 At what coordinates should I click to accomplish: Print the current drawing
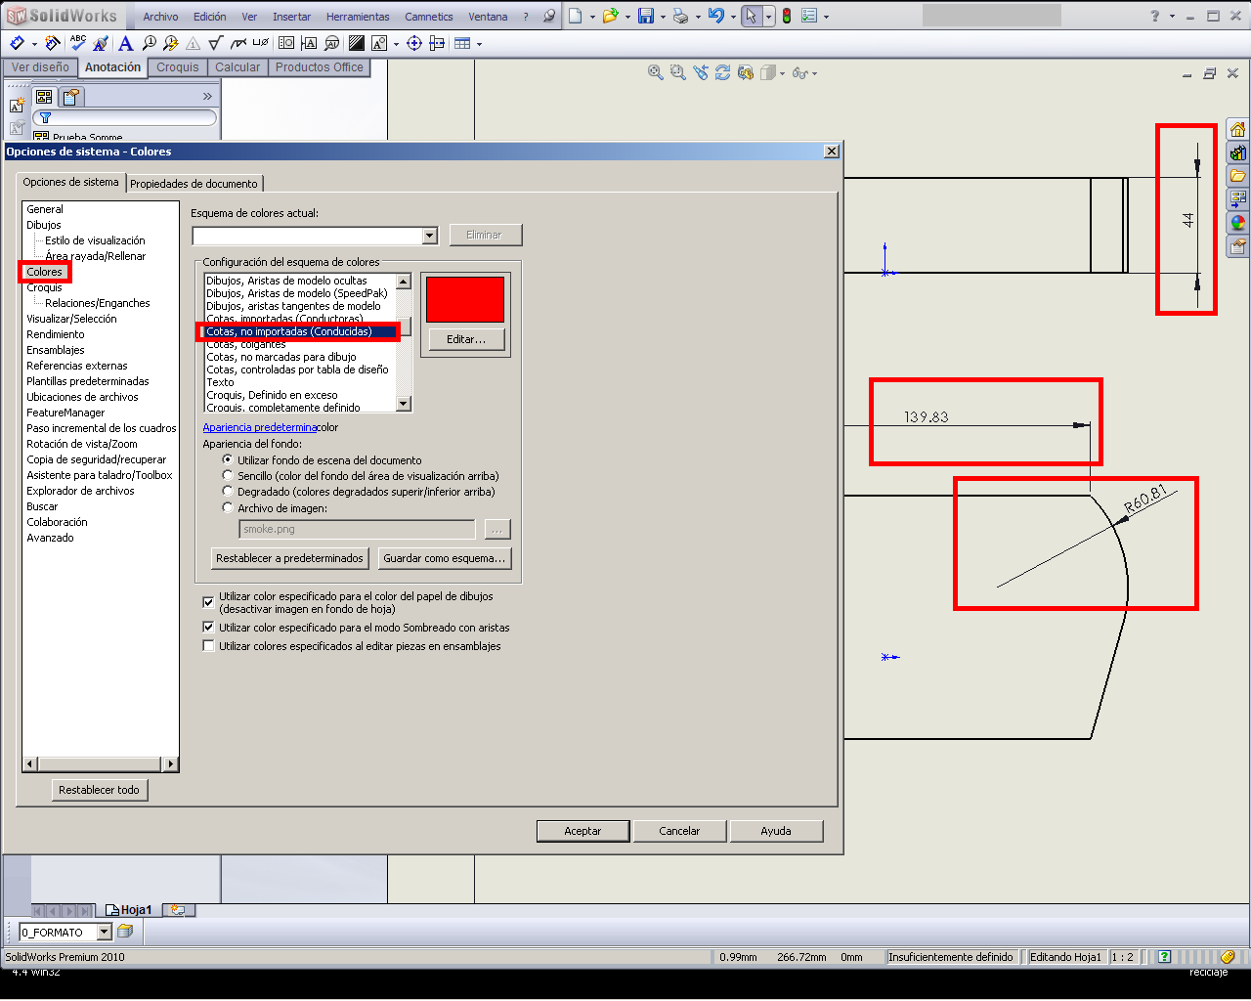coord(680,17)
